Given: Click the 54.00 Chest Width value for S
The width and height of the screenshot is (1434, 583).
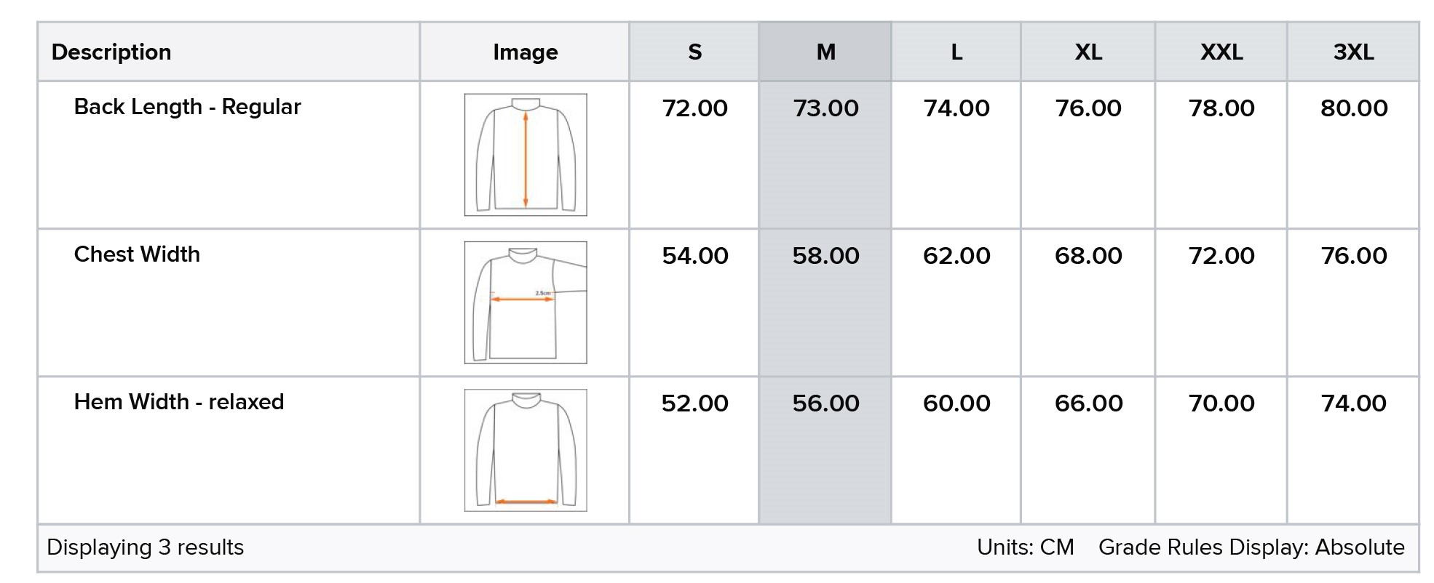Looking at the screenshot, I should [694, 256].
